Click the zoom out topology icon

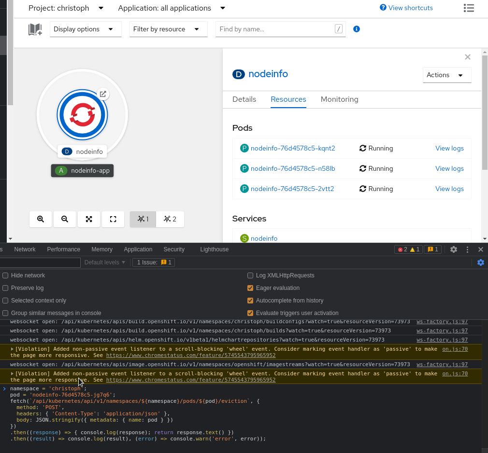(65, 219)
